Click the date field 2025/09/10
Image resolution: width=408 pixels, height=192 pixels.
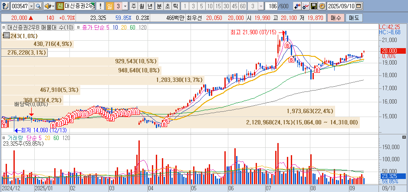coord(342,6)
